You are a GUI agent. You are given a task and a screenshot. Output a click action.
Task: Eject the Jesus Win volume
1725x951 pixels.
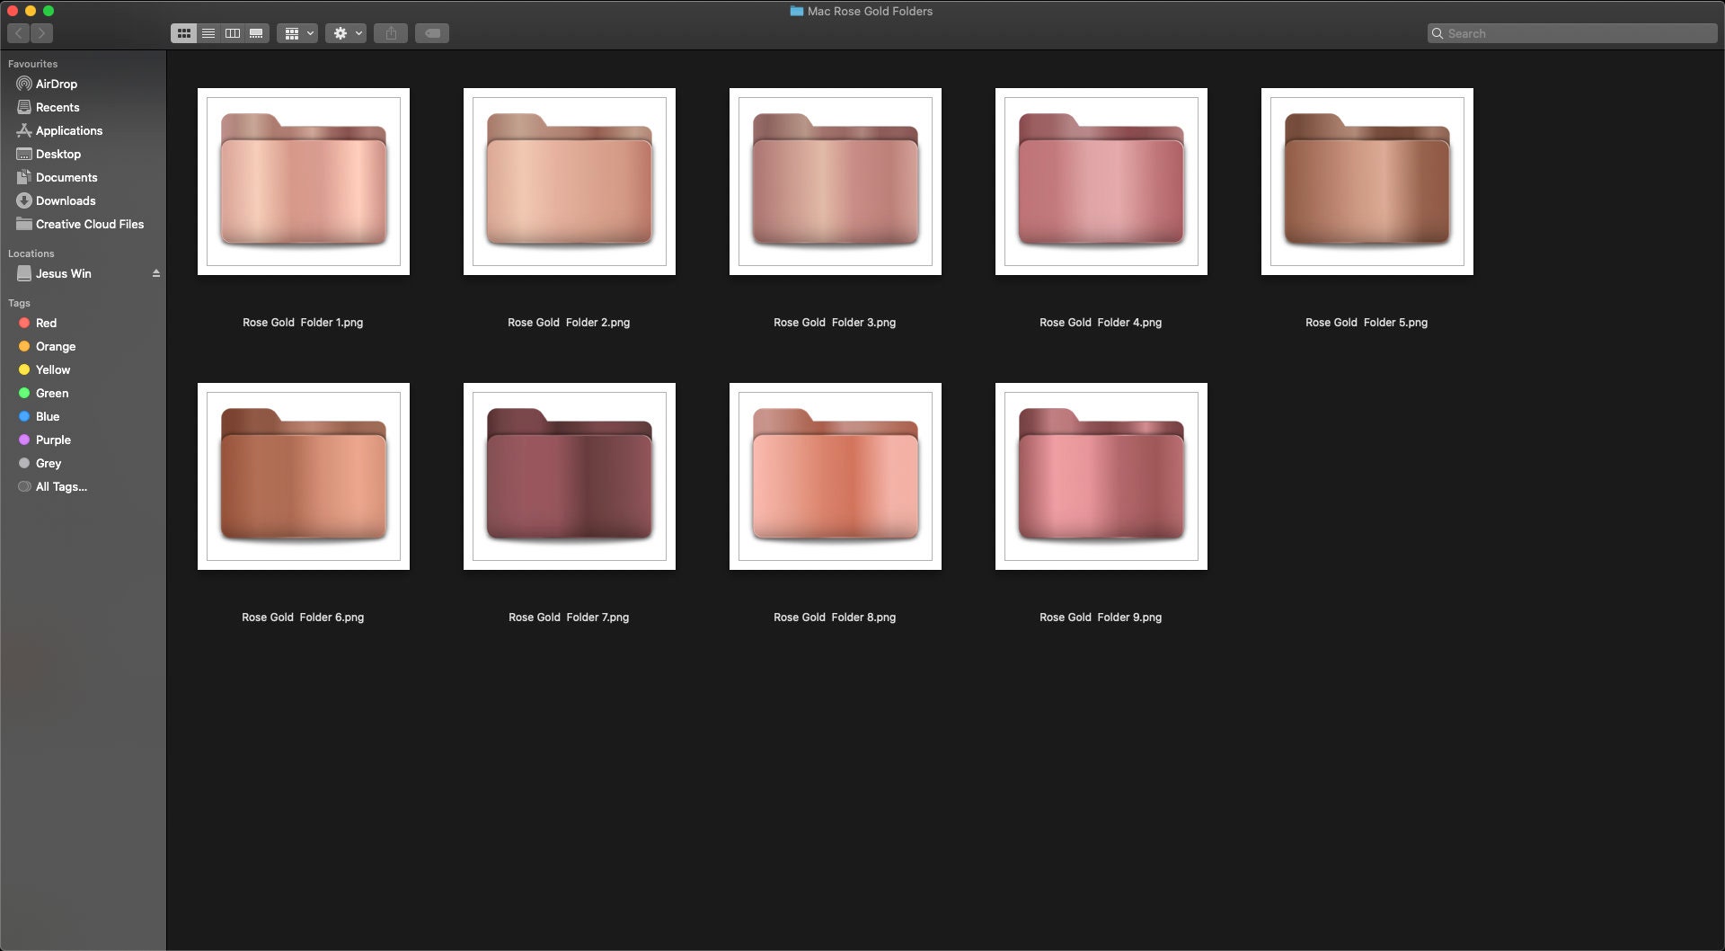[x=156, y=272]
